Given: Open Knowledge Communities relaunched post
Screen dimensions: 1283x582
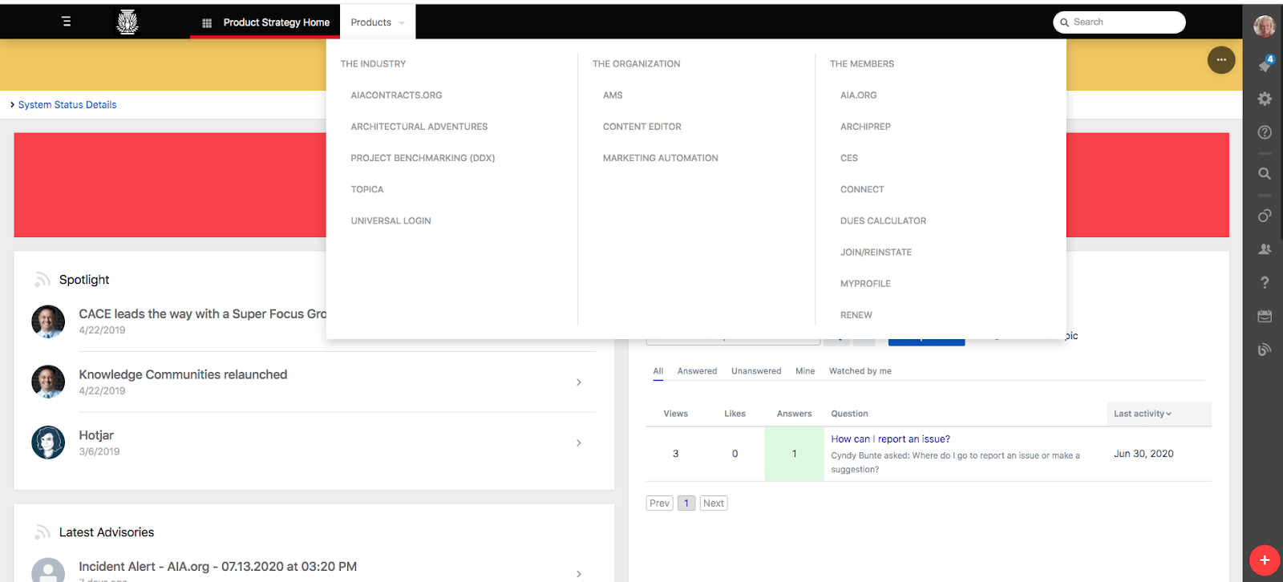Looking at the screenshot, I should point(183,374).
